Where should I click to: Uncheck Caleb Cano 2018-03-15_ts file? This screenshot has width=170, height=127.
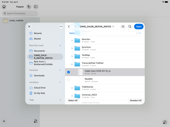click(x=69, y=72)
